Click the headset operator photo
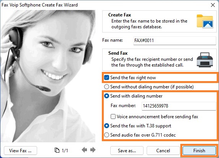219x158 pixels. coord(48,76)
